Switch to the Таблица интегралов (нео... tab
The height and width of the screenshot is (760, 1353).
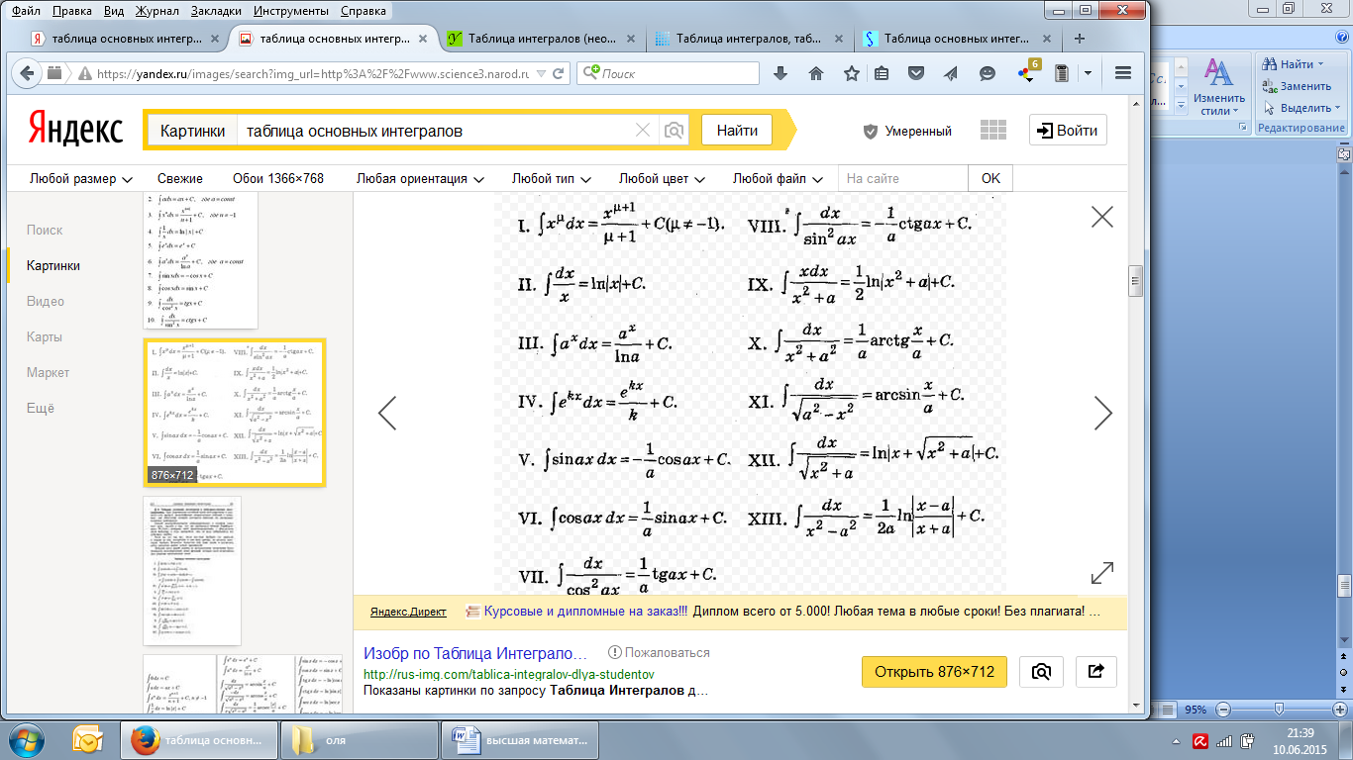[x=540, y=40]
